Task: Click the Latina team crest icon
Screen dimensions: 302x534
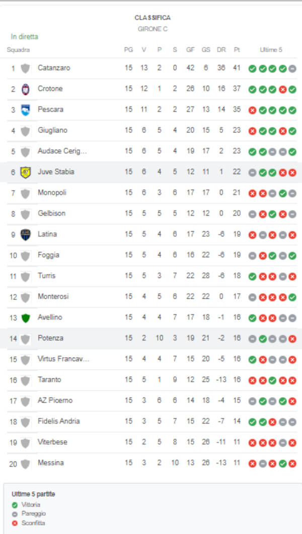Action: tap(25, 235)
